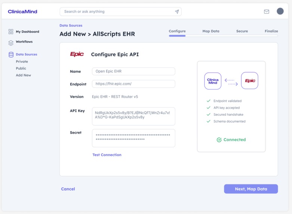
Task: Click the checkmark next to Endpoint validated
Action: [208, 101]
